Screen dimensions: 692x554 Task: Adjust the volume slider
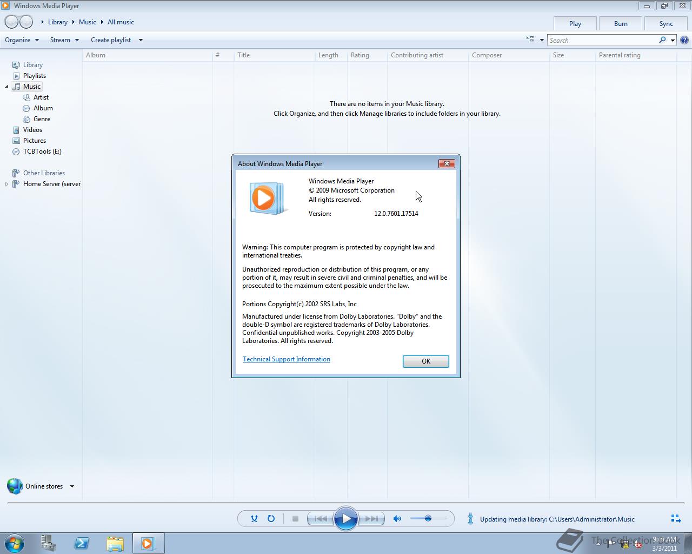428,519
